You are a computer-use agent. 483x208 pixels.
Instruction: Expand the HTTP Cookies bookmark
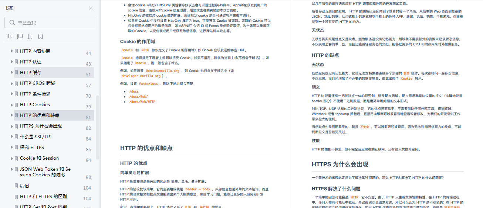tap(12, 104)
